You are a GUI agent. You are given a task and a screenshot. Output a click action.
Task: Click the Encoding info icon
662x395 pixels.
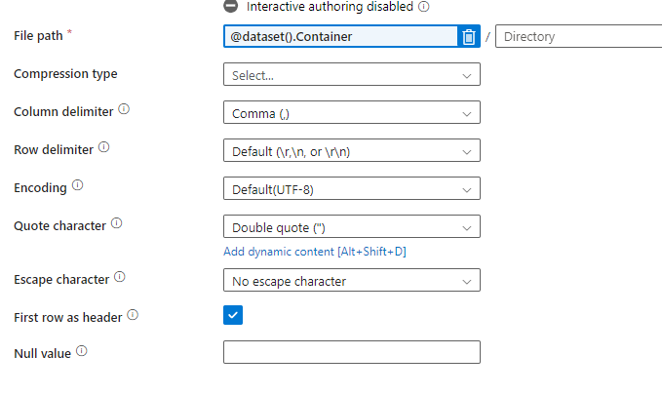pos(78,184)
